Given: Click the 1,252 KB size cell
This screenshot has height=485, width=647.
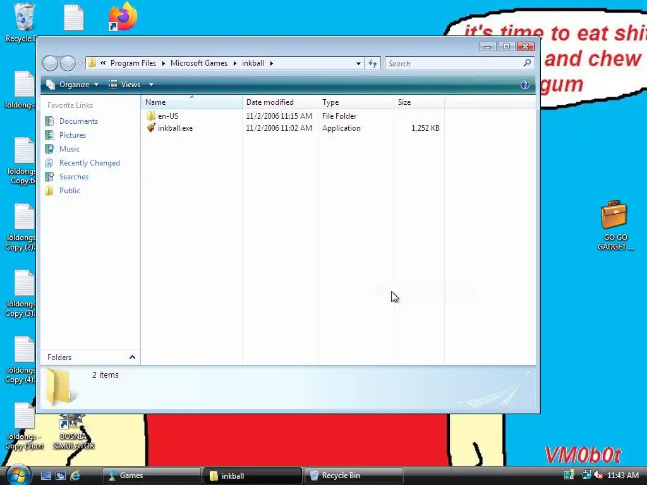Looking at the screenshot, I should tap(425, 128).
